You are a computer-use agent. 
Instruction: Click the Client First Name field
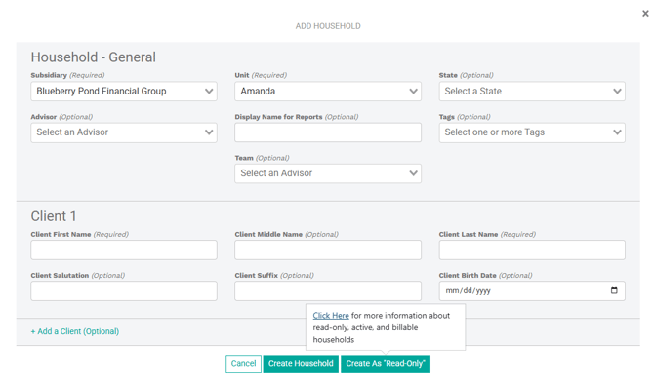tap(124, 249)
